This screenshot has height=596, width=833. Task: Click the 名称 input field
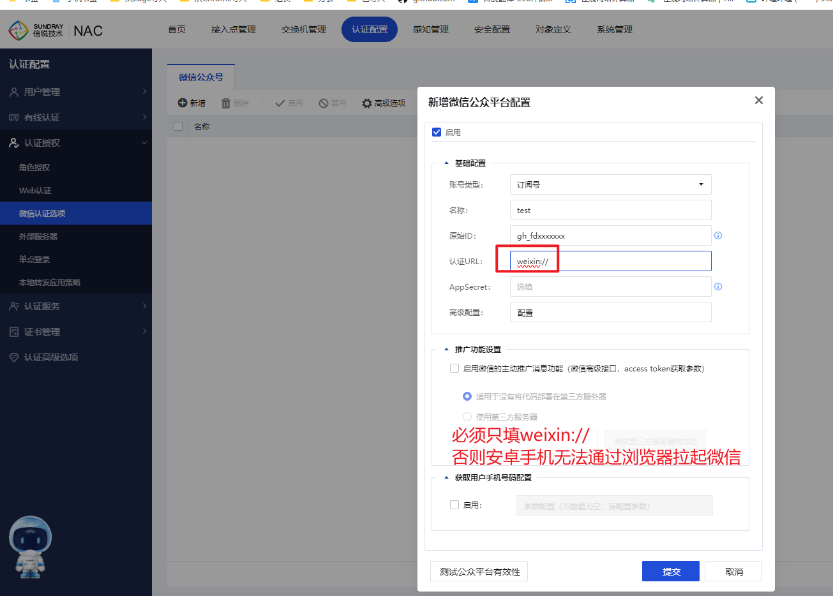(611, 210)
